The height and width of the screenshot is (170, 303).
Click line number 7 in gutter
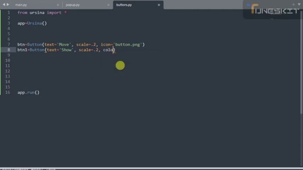[9, 44]
